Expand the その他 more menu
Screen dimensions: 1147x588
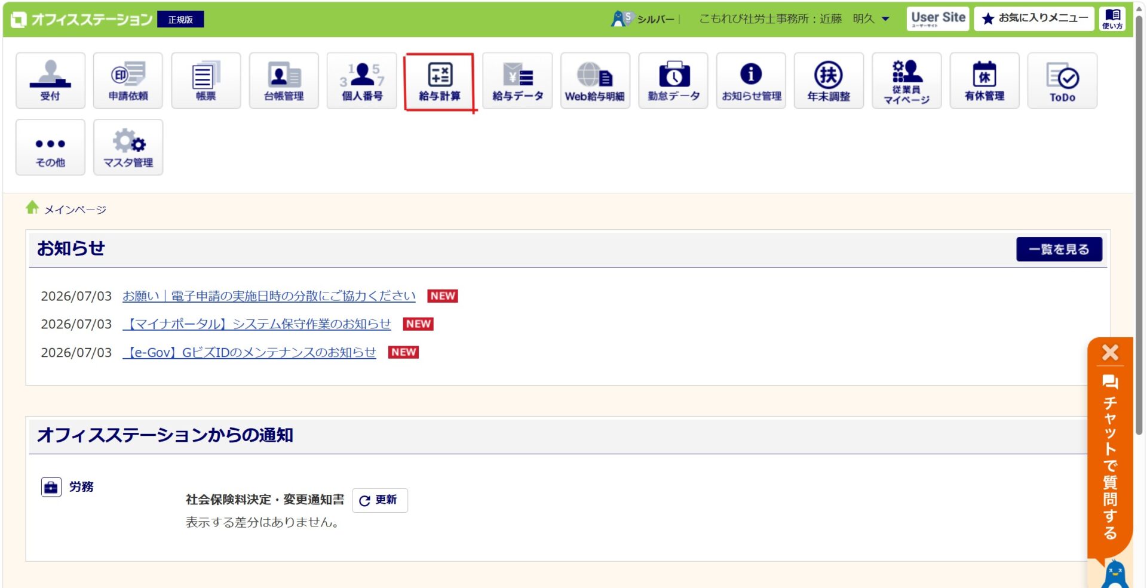click(x=50, y=147)
